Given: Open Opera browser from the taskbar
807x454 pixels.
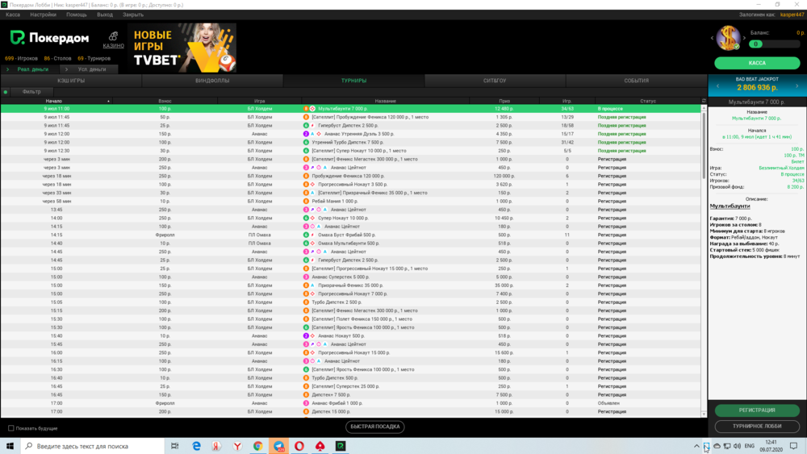Looking at the screenshot, I should (x=299, y=446).
